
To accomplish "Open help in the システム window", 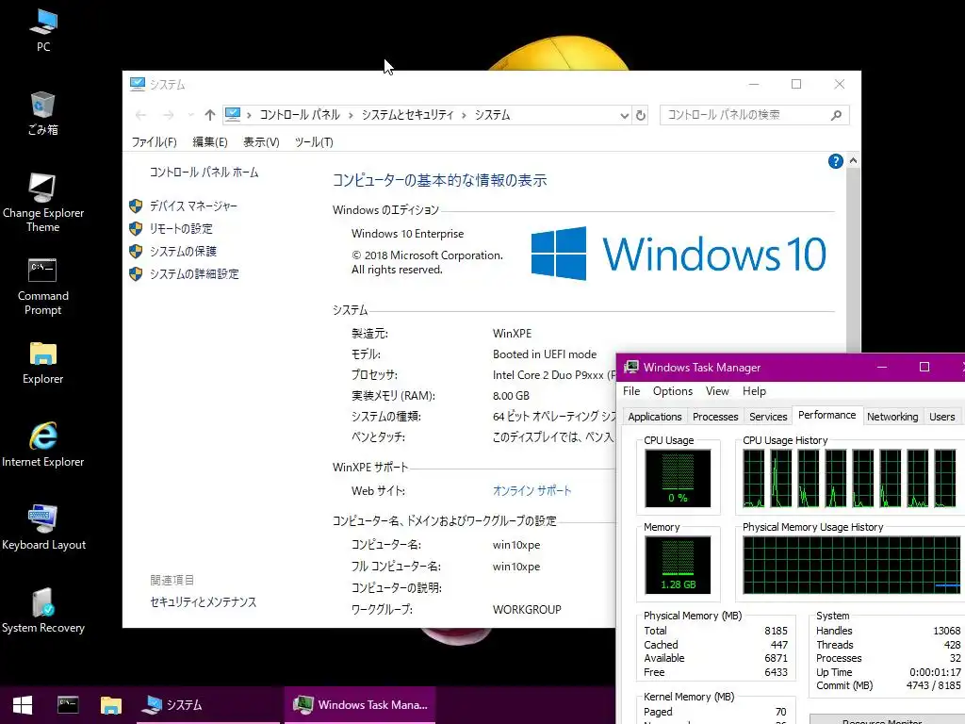I will tap(835, 161).
